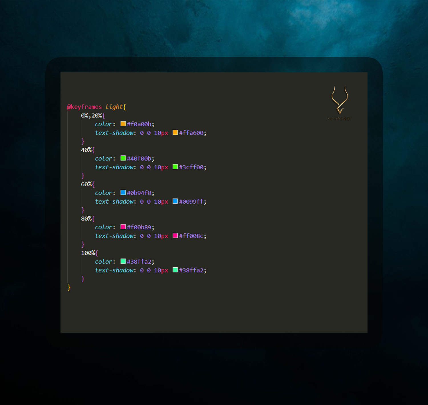This screenshot has height=405, width=428.
Task: Select the blue swatch next to #0099ff
Action: click(x=175, y=201)
